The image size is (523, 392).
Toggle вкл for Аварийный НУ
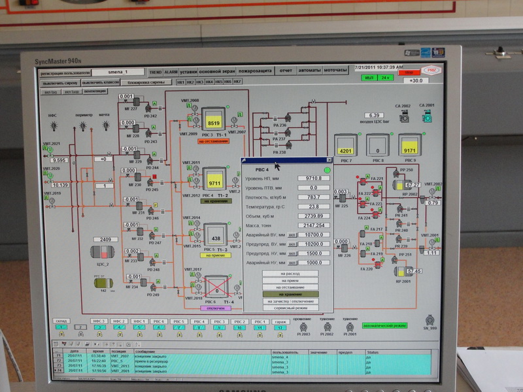tap(292, 263)
